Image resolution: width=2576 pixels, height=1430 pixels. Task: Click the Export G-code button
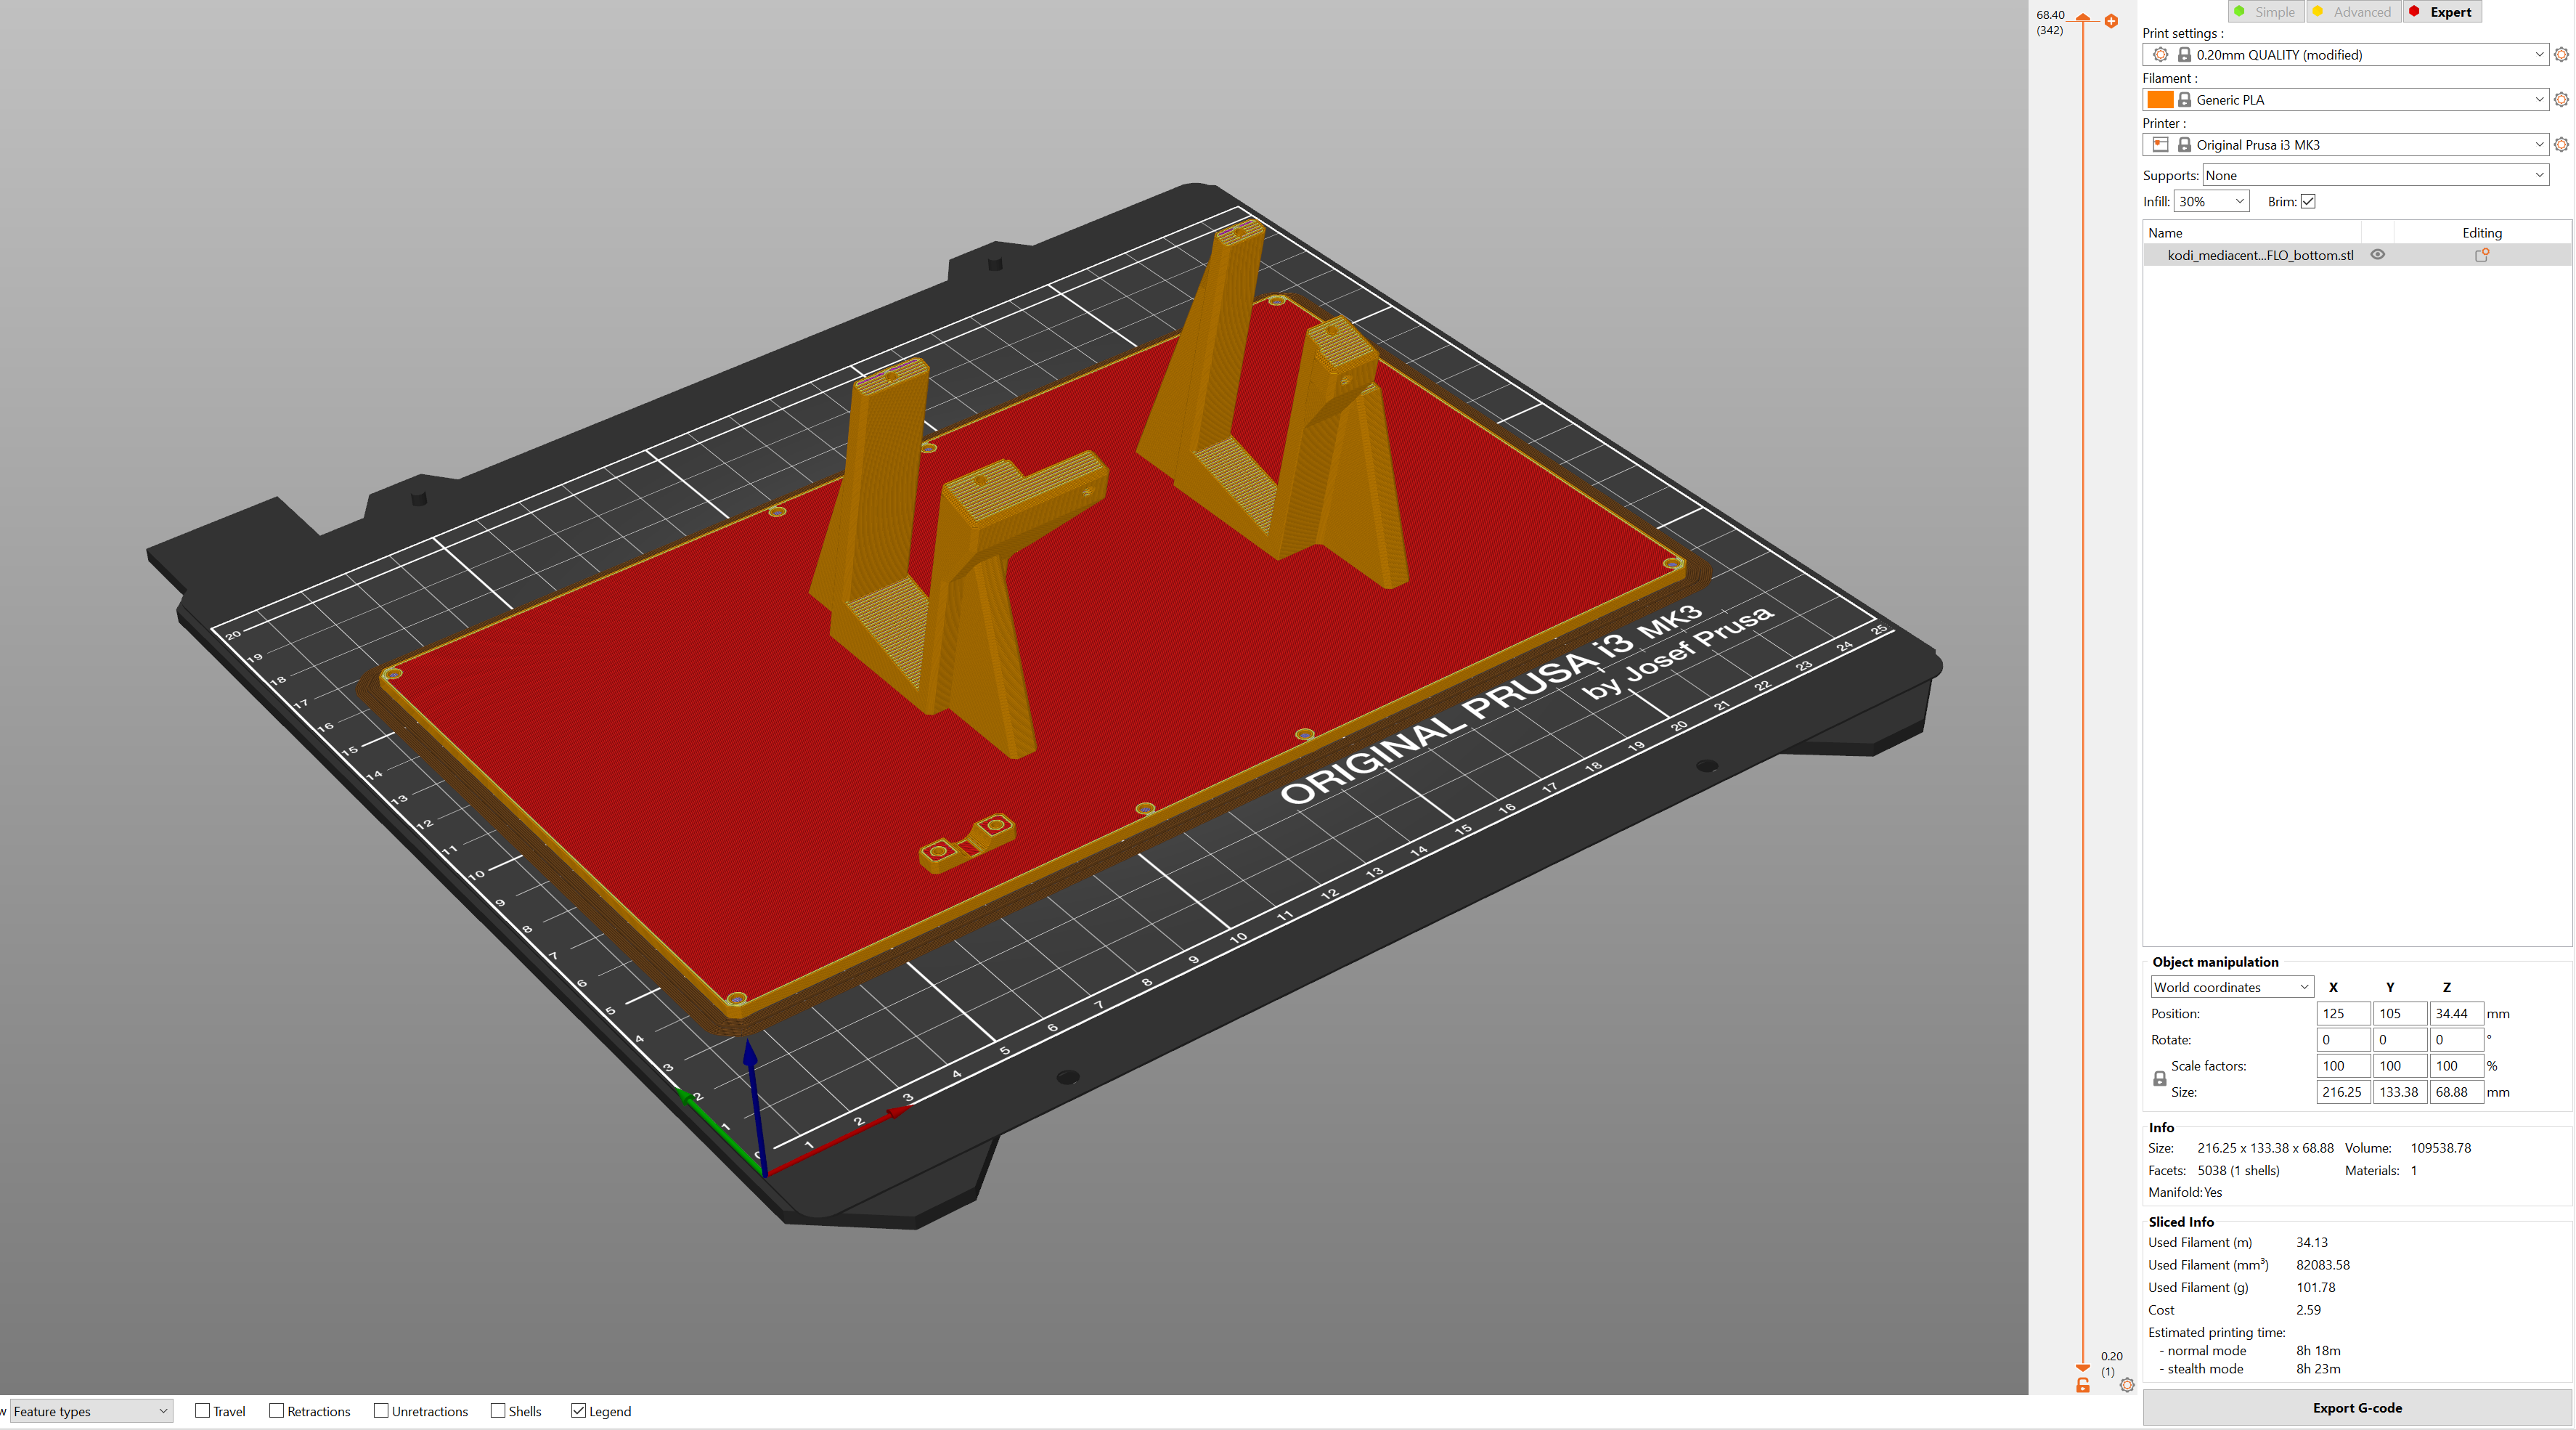[x=2356, y=1407]
